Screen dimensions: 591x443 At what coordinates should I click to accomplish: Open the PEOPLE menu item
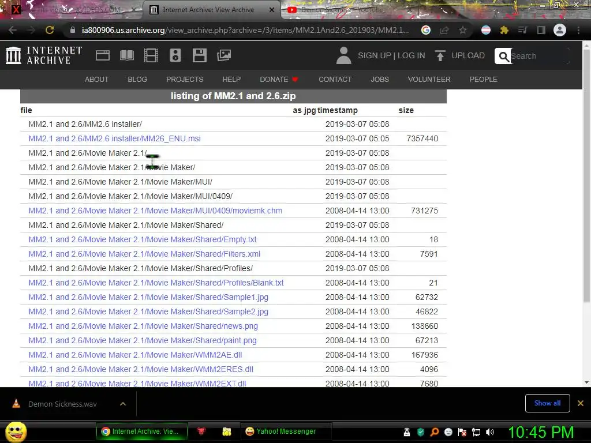[484, 80]
